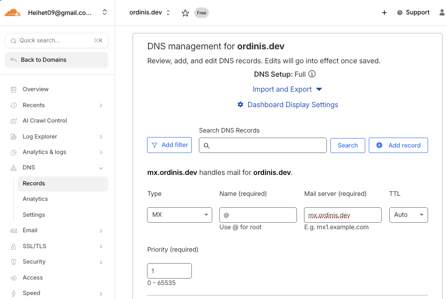Open the TTL Auto dropdown
Image resolution: width=447 pixels, height=299 pixels.
408,215
